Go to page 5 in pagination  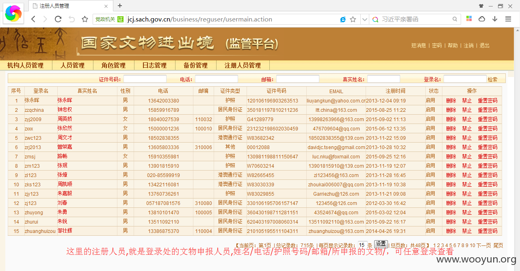(x=451, y=245)
